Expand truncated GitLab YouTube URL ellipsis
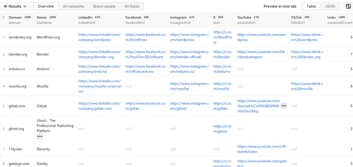Viewport: 353px width, 167px height. 284,106
